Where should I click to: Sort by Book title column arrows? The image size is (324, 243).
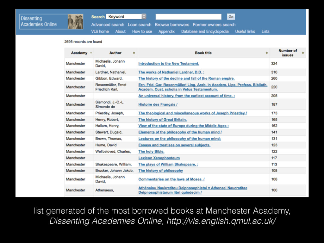(267, 53)
